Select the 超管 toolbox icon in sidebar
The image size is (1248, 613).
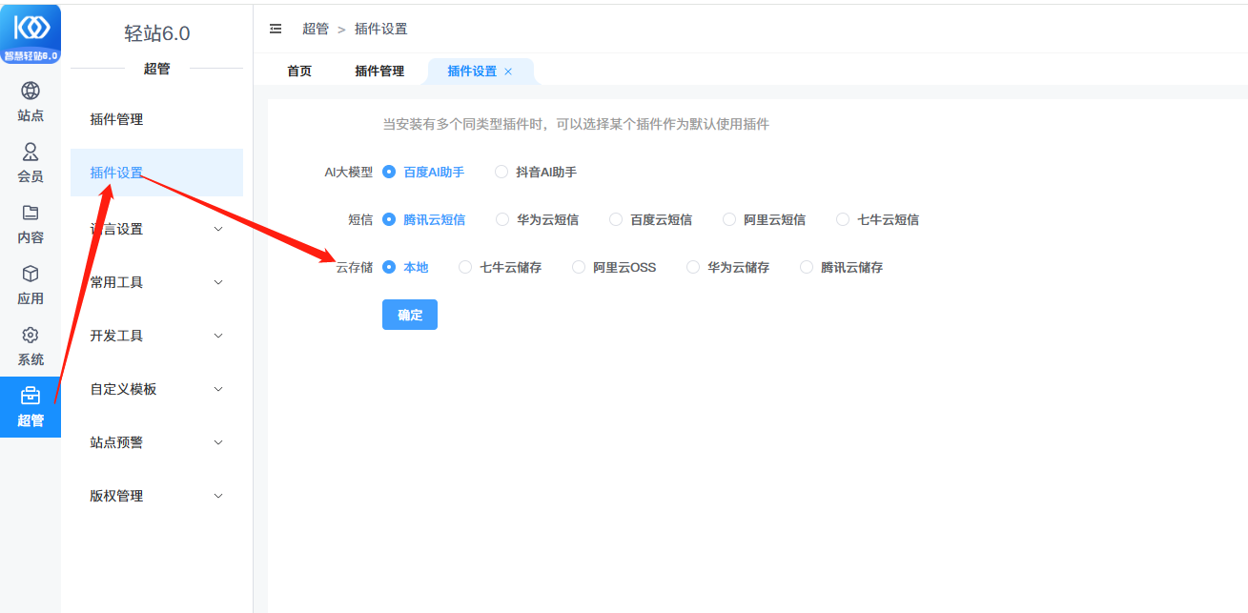(31, 396)
